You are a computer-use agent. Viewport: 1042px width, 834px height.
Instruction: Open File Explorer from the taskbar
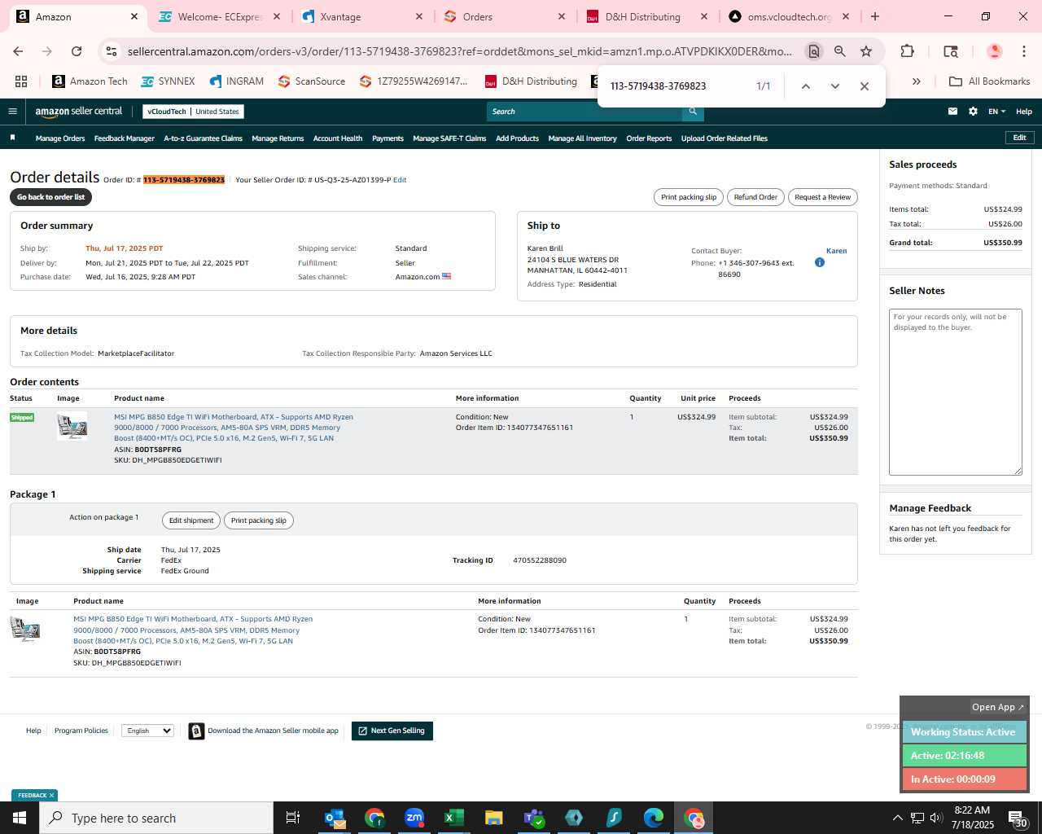point(494,818)
